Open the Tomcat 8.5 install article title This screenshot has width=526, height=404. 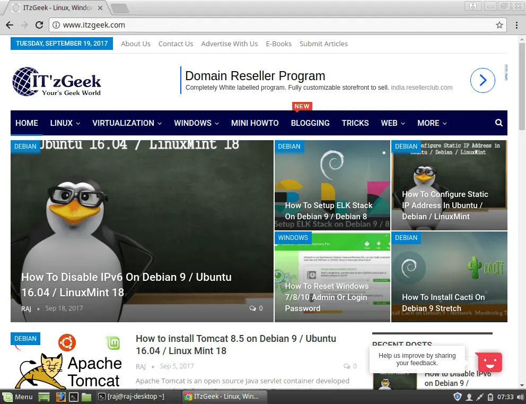coord(236,345)
